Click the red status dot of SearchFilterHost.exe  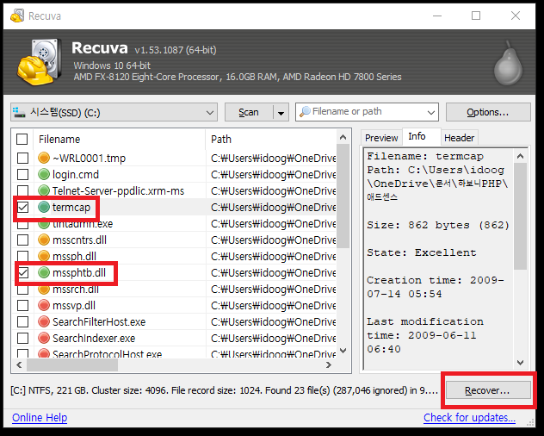(44, 321)
